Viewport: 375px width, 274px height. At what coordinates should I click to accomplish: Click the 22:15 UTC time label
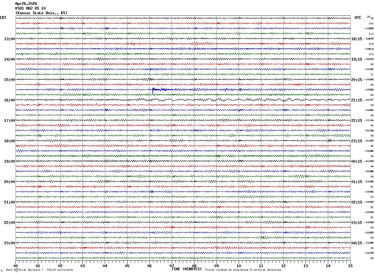[357, 121]
